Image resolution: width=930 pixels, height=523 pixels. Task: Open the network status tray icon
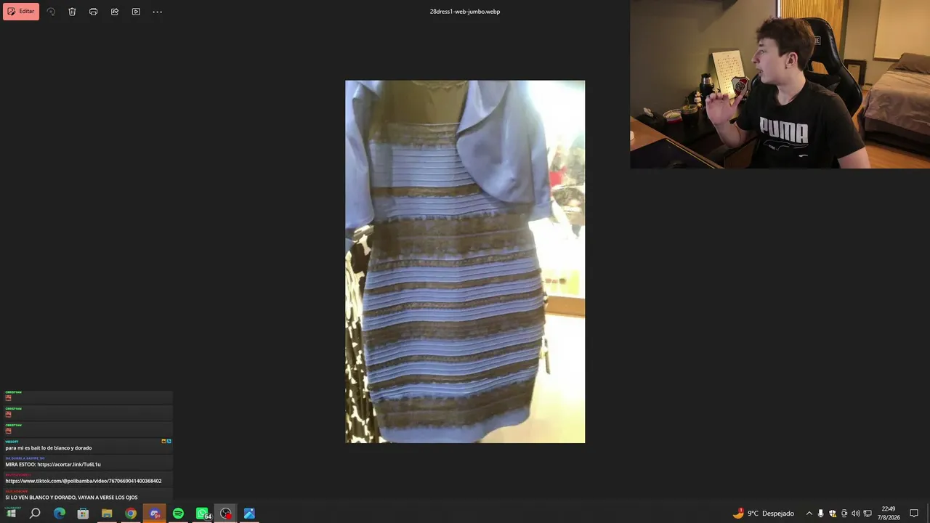(x=868, y=514)
